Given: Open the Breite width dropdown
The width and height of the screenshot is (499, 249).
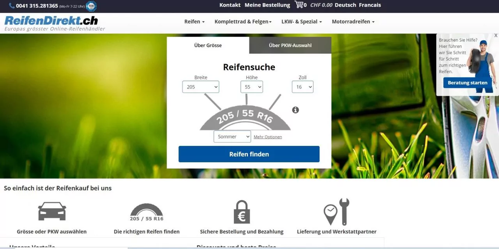Looking at the screenshot, I should point(200,87).
